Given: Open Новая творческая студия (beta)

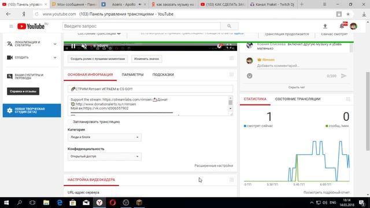Looking at the screenshot, I should pyautogui.click(x=32, y=110).
